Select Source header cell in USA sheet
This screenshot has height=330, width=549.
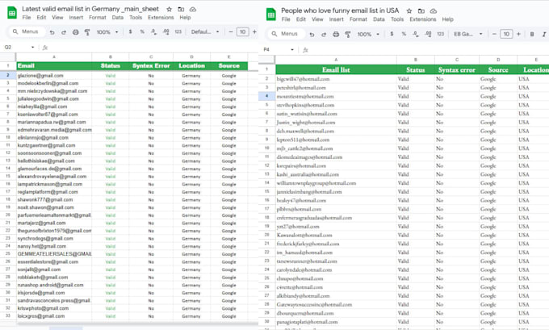click(498, 69)
